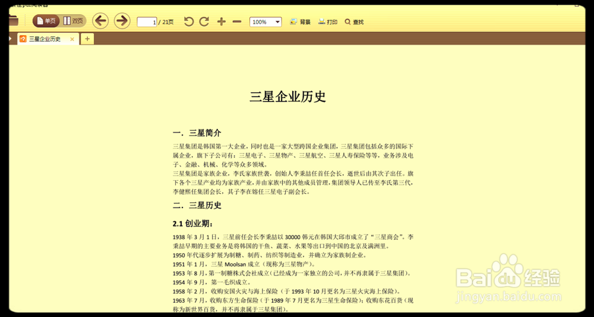The height and width of the screenshot is (317, 594).
Task: Click the page number input field
Action: [x=147, y=22]
